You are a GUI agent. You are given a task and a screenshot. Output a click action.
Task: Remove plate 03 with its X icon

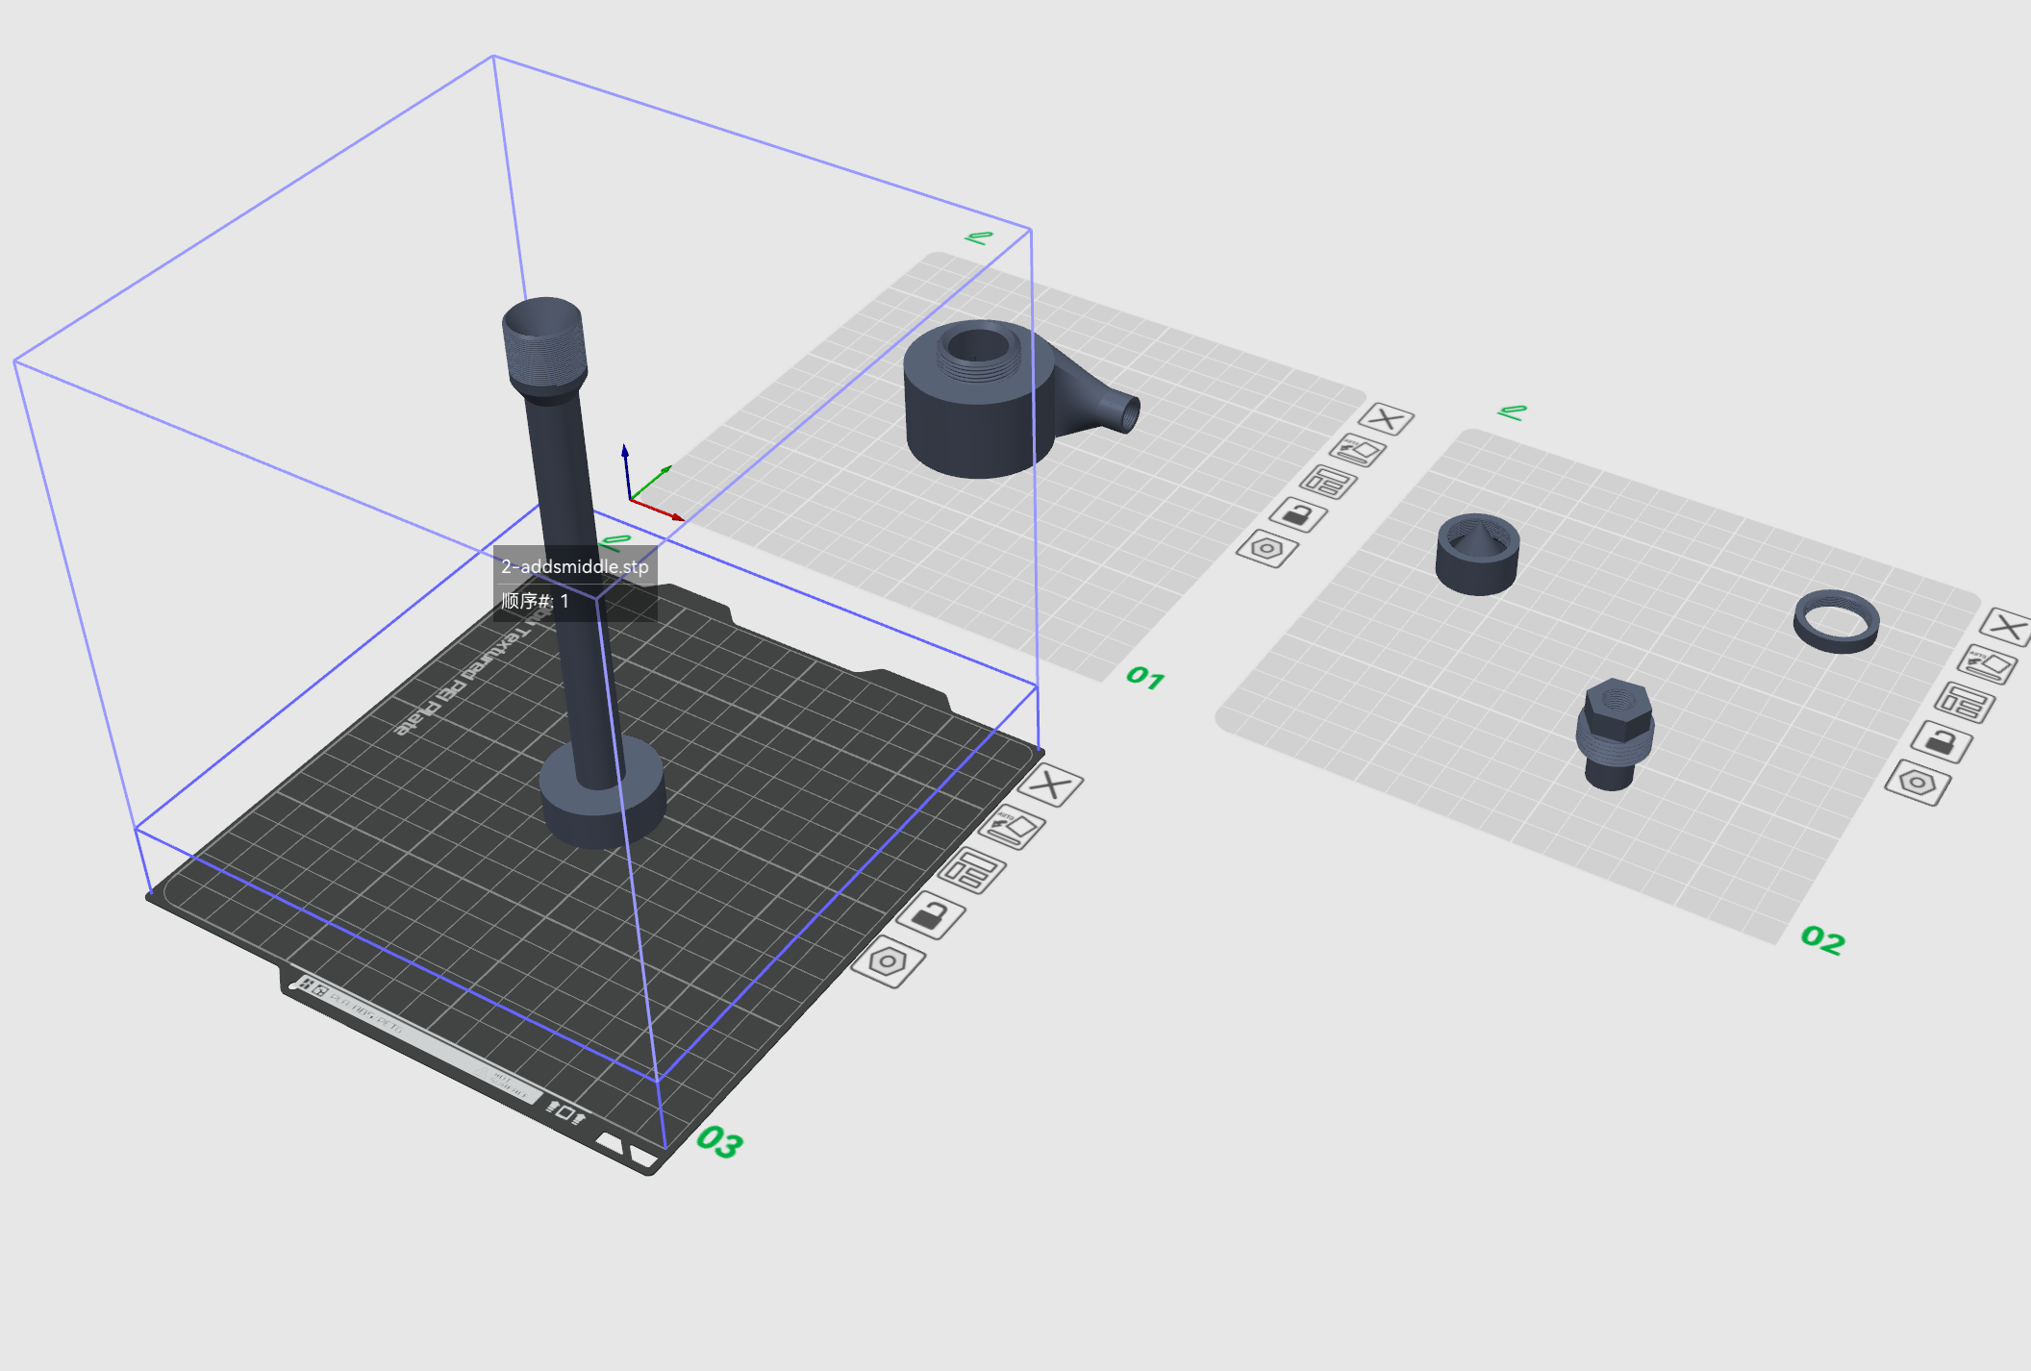click(1051, 785)
